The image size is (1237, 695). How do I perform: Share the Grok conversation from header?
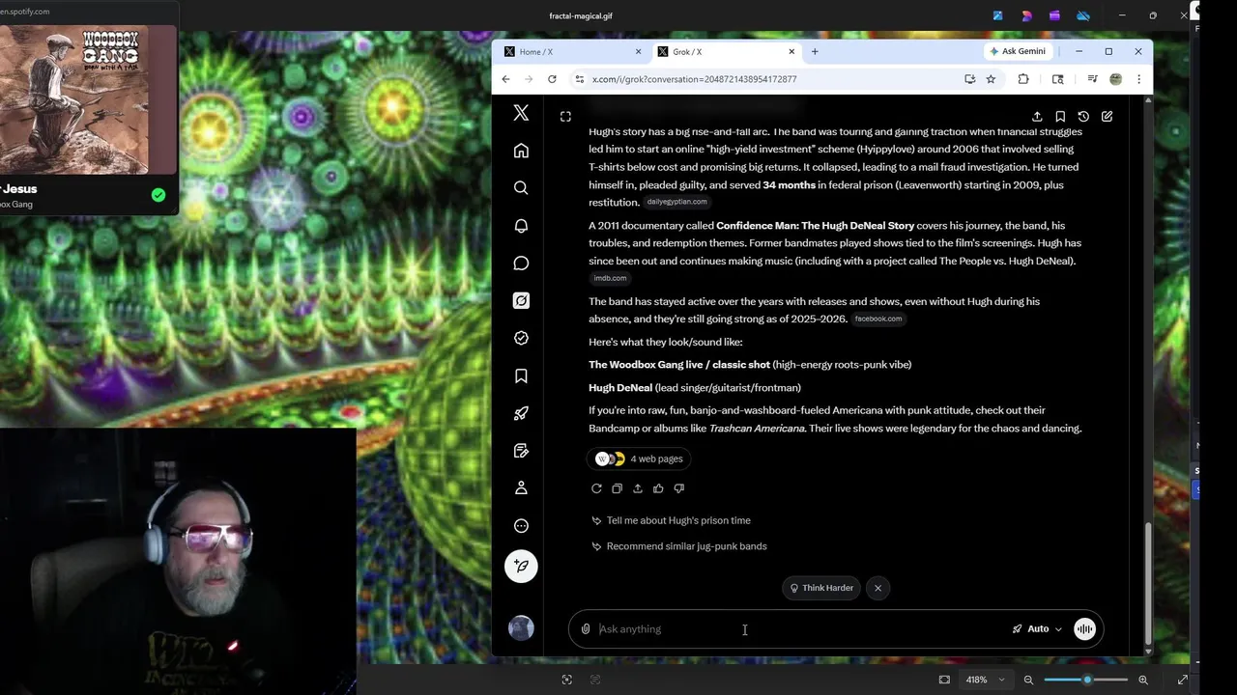pos(1037,117)
